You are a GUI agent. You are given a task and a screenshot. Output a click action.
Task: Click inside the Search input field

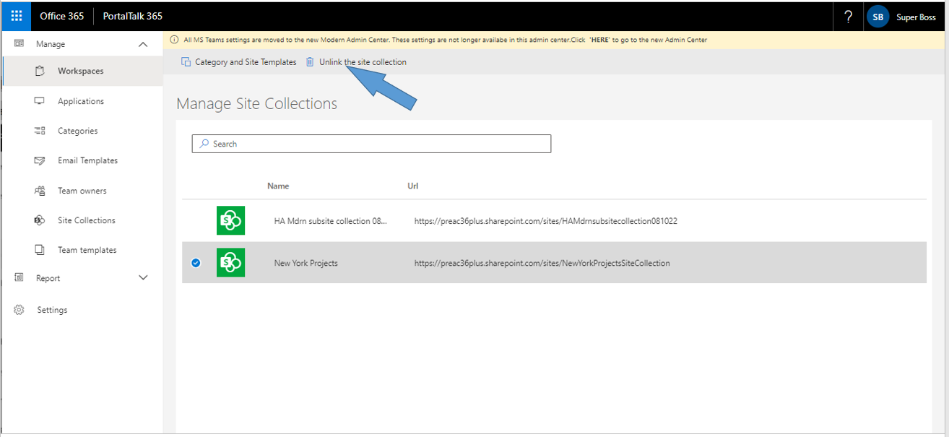(x=376, y=144)
